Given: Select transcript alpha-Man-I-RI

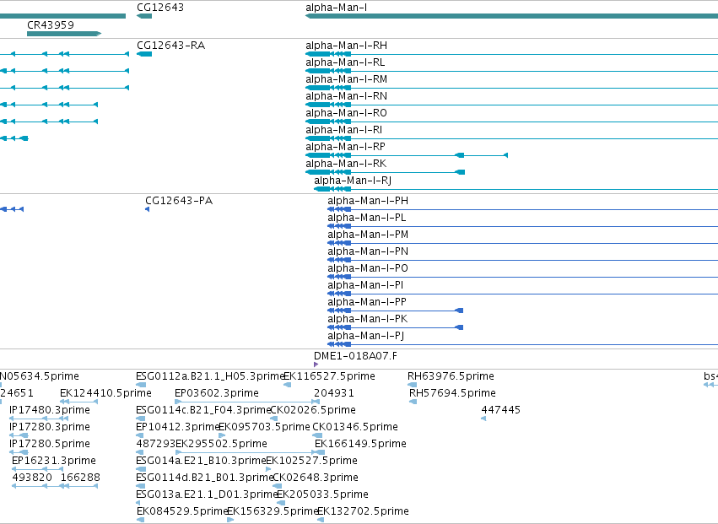Looking at the screenshot, I should coord(344,130).
